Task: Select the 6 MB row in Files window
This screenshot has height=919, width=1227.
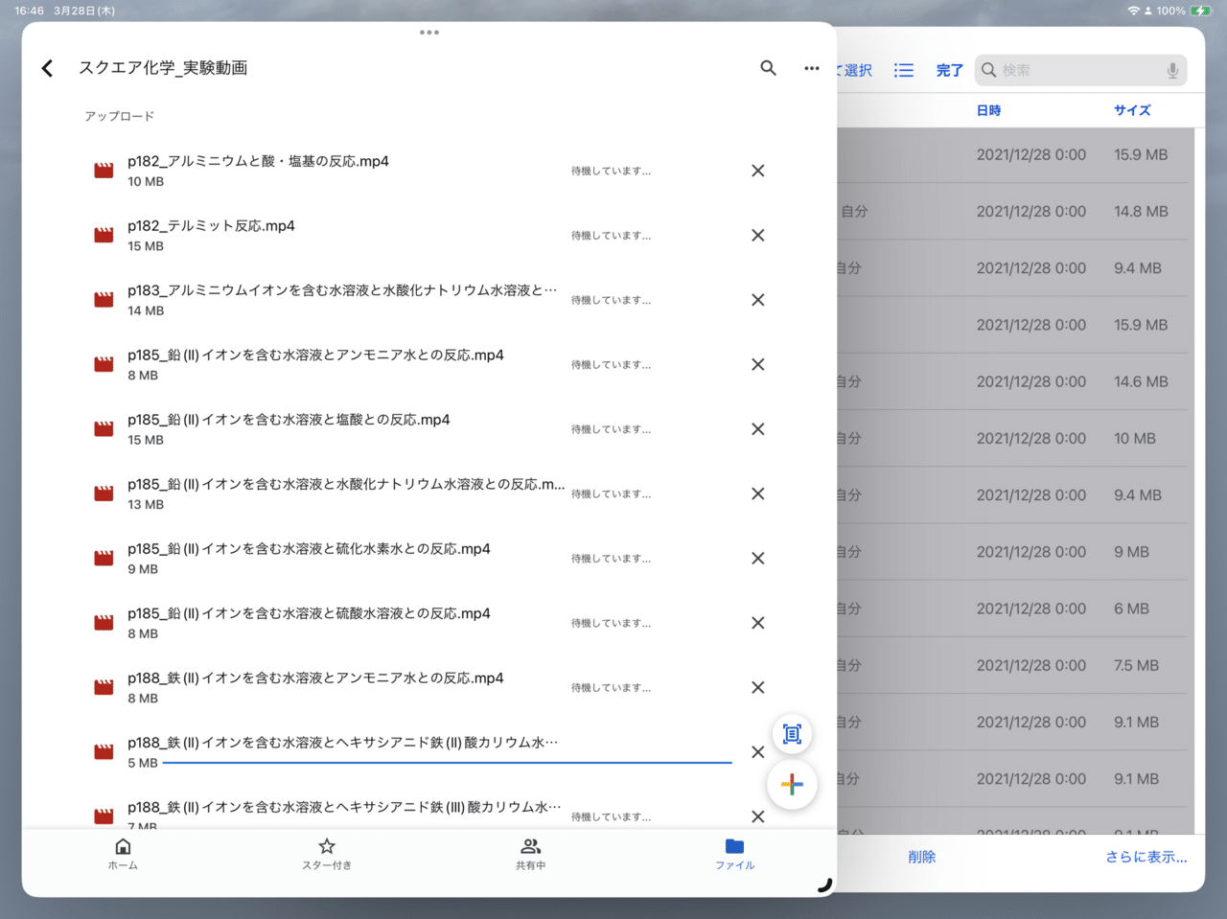Action: pos(1012,609)
